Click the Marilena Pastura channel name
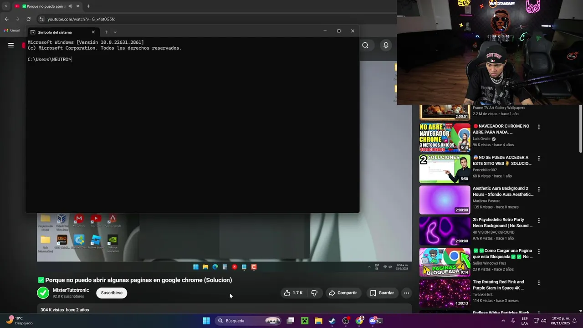The width and height of the screenshot is (583, 328). 486,201
